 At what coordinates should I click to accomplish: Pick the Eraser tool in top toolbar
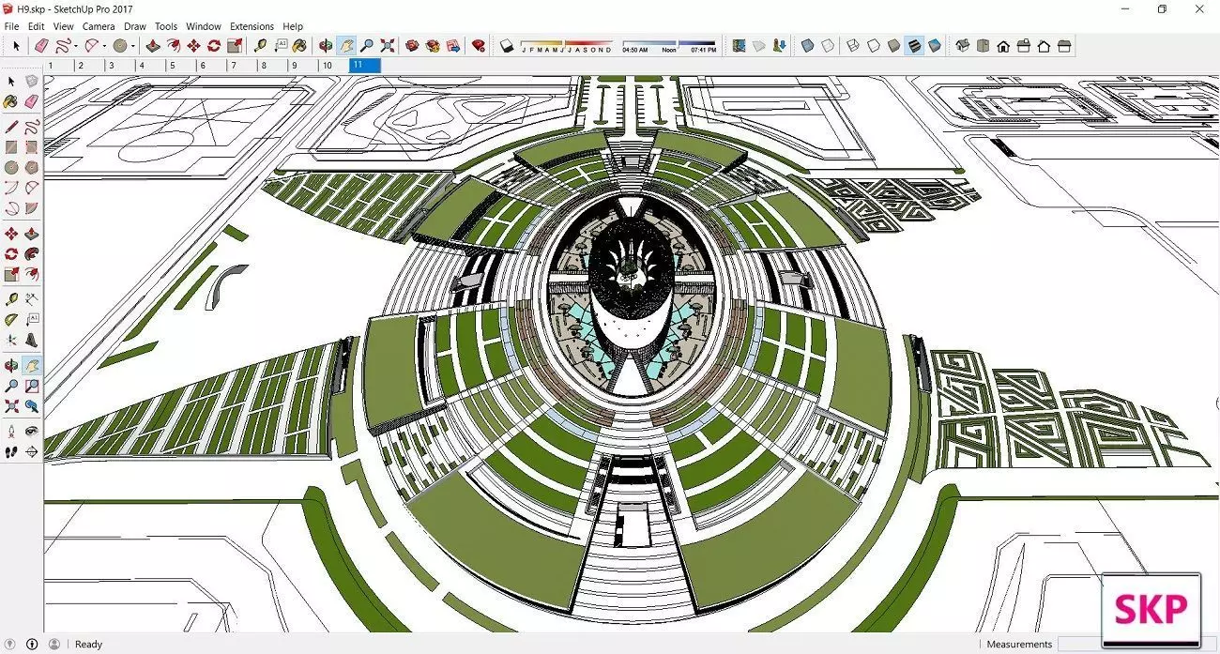pos(40,45)
